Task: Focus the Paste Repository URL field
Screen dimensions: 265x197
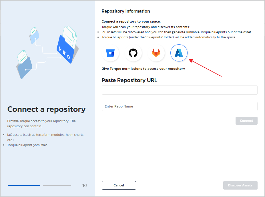Action: point(180,90)
